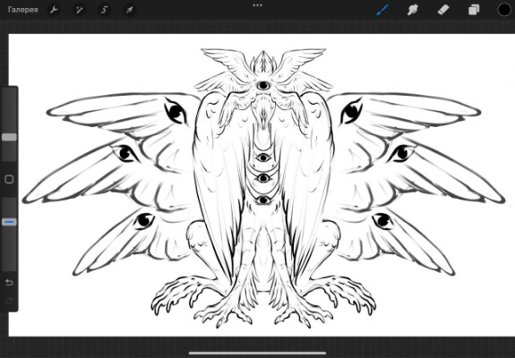The image size is (515, 358).
Task: Tap the redo arrow in sidebar
Action: click(x=9, y=301)
